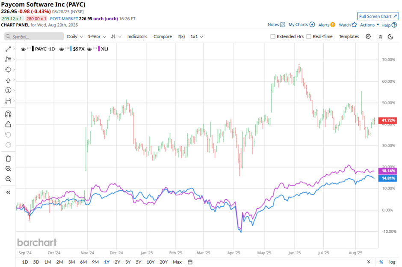Open the Fibonacci retracement tools
The height and width of the screenshot is (267, 402).
pos(8,59)
